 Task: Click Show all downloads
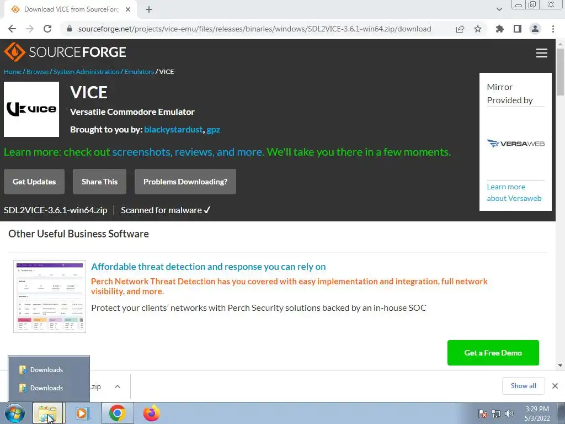pyautogui.click(x=523, y=386)
